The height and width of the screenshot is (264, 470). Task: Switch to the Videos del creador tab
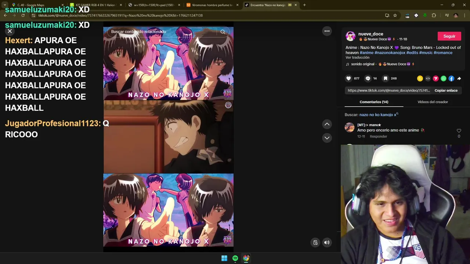(x=433, y=102)
